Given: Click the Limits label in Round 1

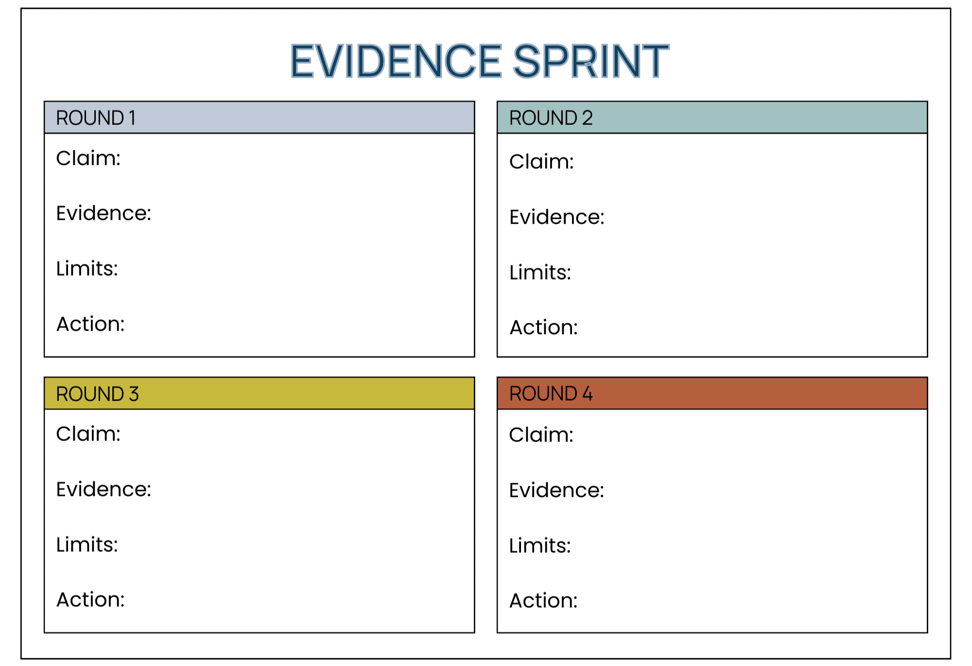Looking at the screenshot, I should coord(87,268).
